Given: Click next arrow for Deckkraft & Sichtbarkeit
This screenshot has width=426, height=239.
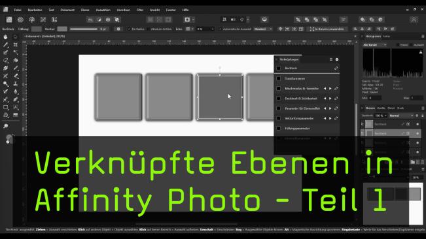Looking at the screenshot, I should pos(330,99).
